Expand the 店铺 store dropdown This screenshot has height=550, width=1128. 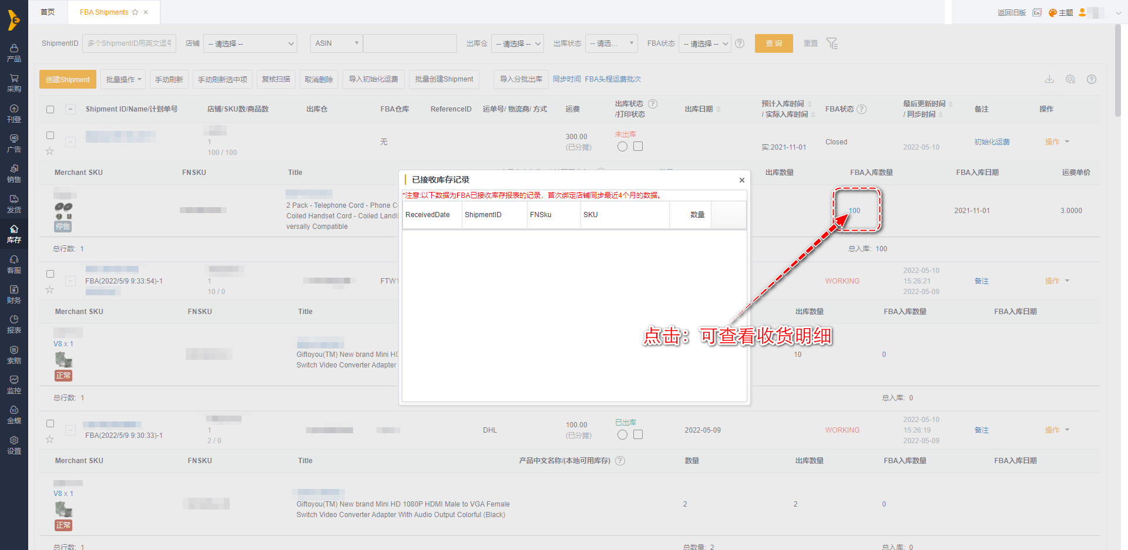point(250,43)
